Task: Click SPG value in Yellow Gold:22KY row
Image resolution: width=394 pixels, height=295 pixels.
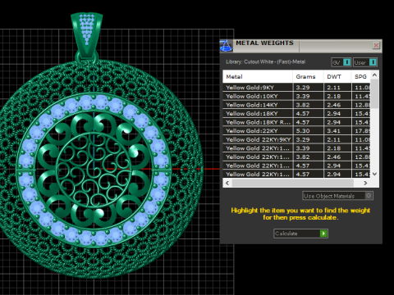Action: 361,131
